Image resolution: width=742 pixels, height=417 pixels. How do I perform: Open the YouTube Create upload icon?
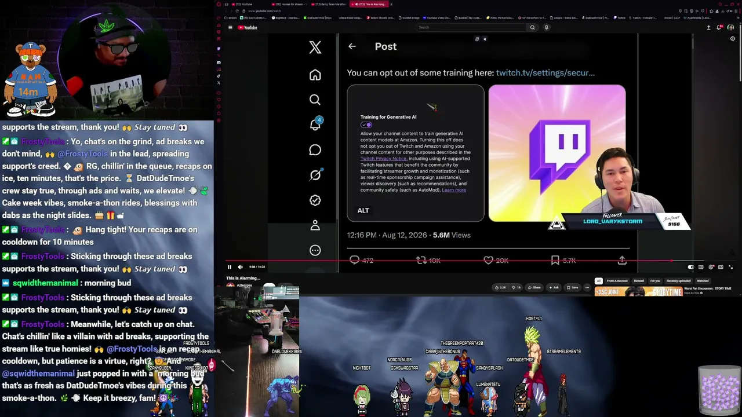click(x=708, y=27)
